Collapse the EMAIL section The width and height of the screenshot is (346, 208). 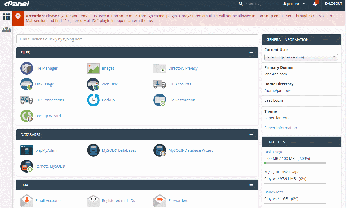tap(251, 185)
